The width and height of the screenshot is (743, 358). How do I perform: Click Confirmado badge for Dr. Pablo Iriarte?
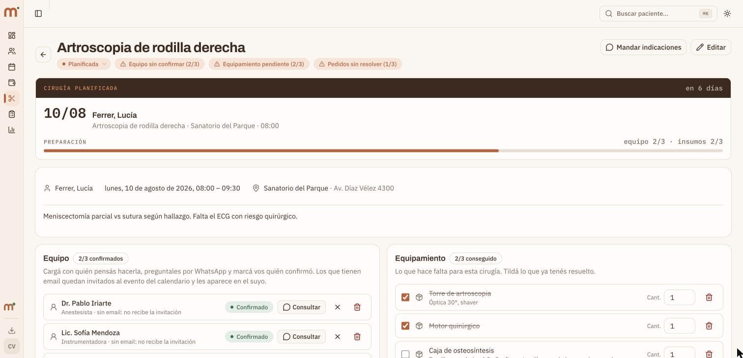(x=249, y=307)
